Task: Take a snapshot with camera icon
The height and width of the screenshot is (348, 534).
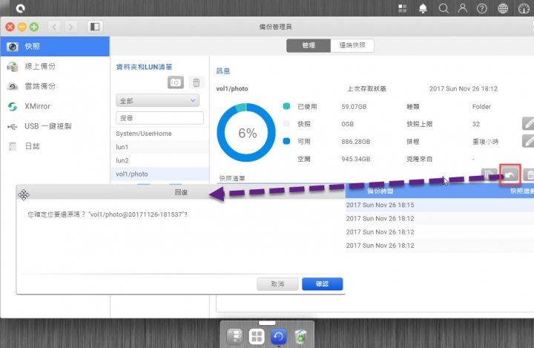Action: [175, 82]
